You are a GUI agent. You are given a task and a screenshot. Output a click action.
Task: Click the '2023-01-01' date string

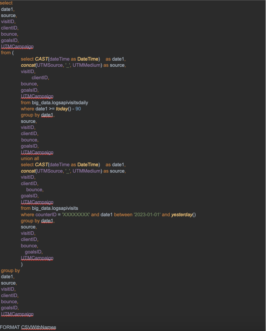(147, 215)
